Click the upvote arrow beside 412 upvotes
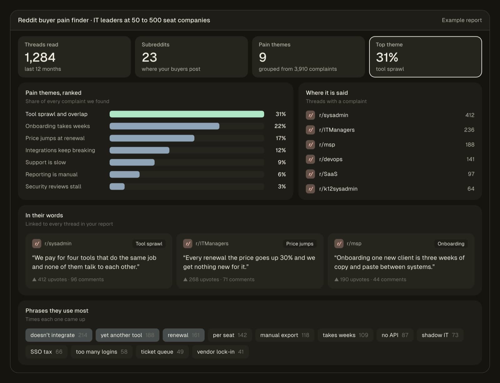Viewport: 500px width, 383px height. coord(34,279)
